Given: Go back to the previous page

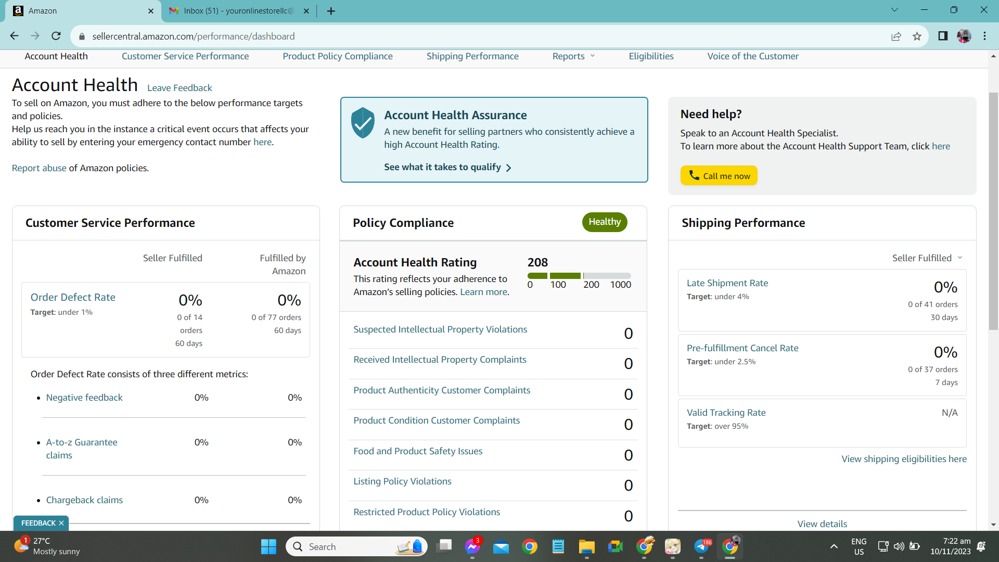Looking at the screenshot, I should pyautogui.click(x=14, y=36).
